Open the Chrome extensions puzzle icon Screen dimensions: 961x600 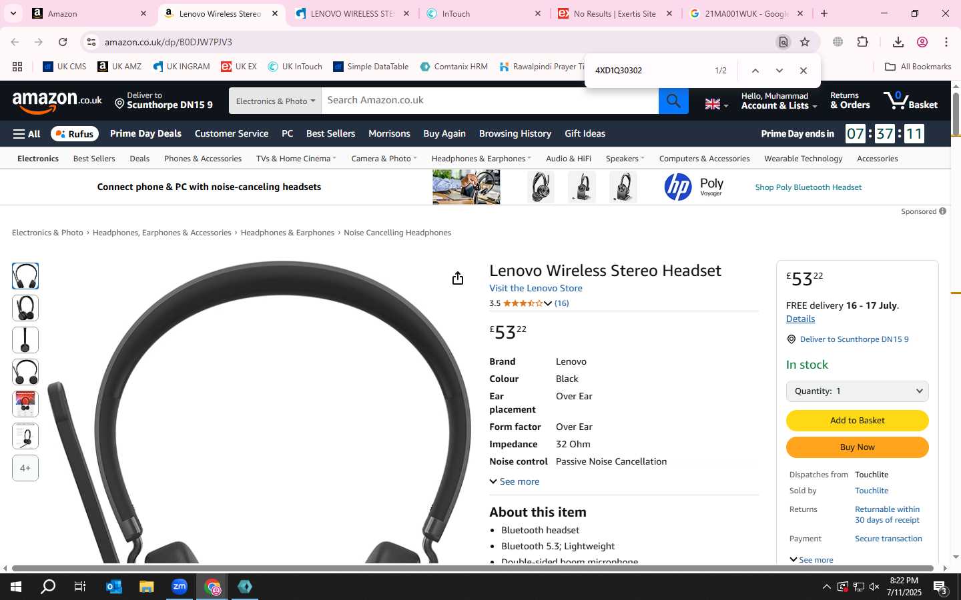(x=862, y=42)
